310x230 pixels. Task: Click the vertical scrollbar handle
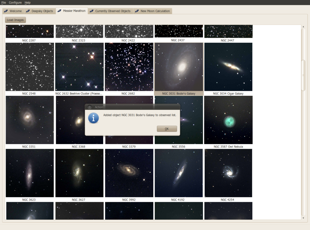tap(303, 75)
